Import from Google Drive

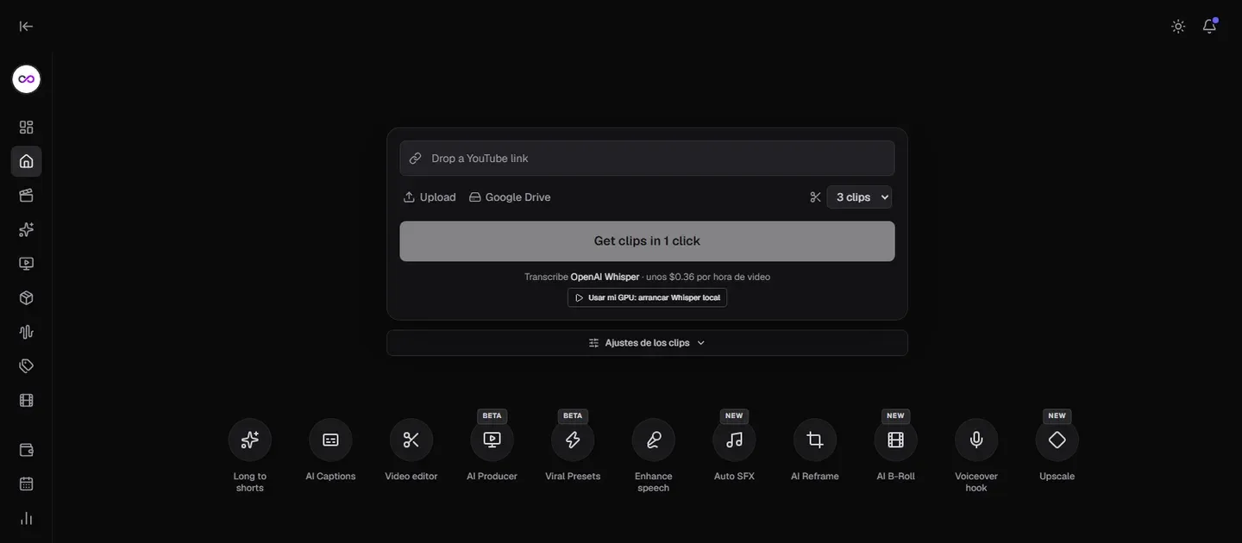510,197
